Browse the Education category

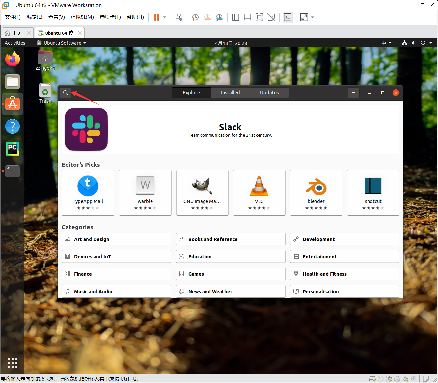pyautogui.click(x=231, y=257)
